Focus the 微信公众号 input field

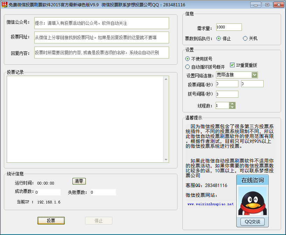tap(102, 23)
